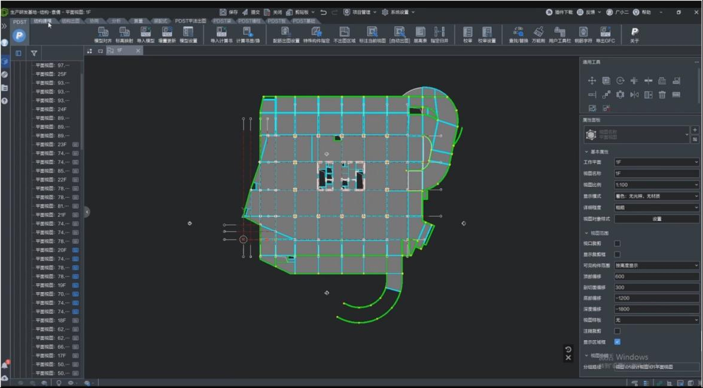
Task: Click the 提交 (submit) button
Action: click(251, 13)
